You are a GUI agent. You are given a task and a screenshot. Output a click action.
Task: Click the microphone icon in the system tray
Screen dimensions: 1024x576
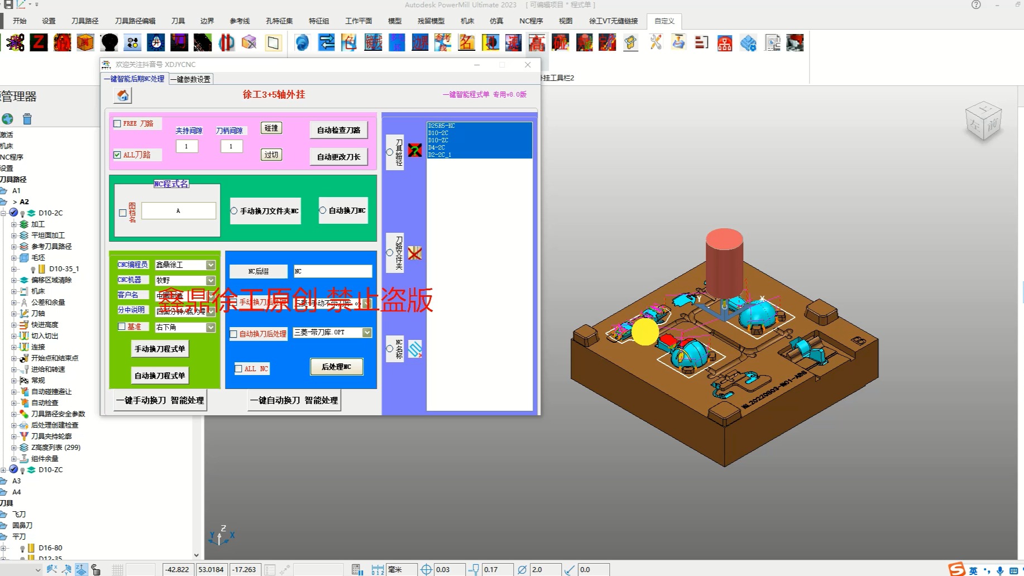click(x=1000, y=570)
